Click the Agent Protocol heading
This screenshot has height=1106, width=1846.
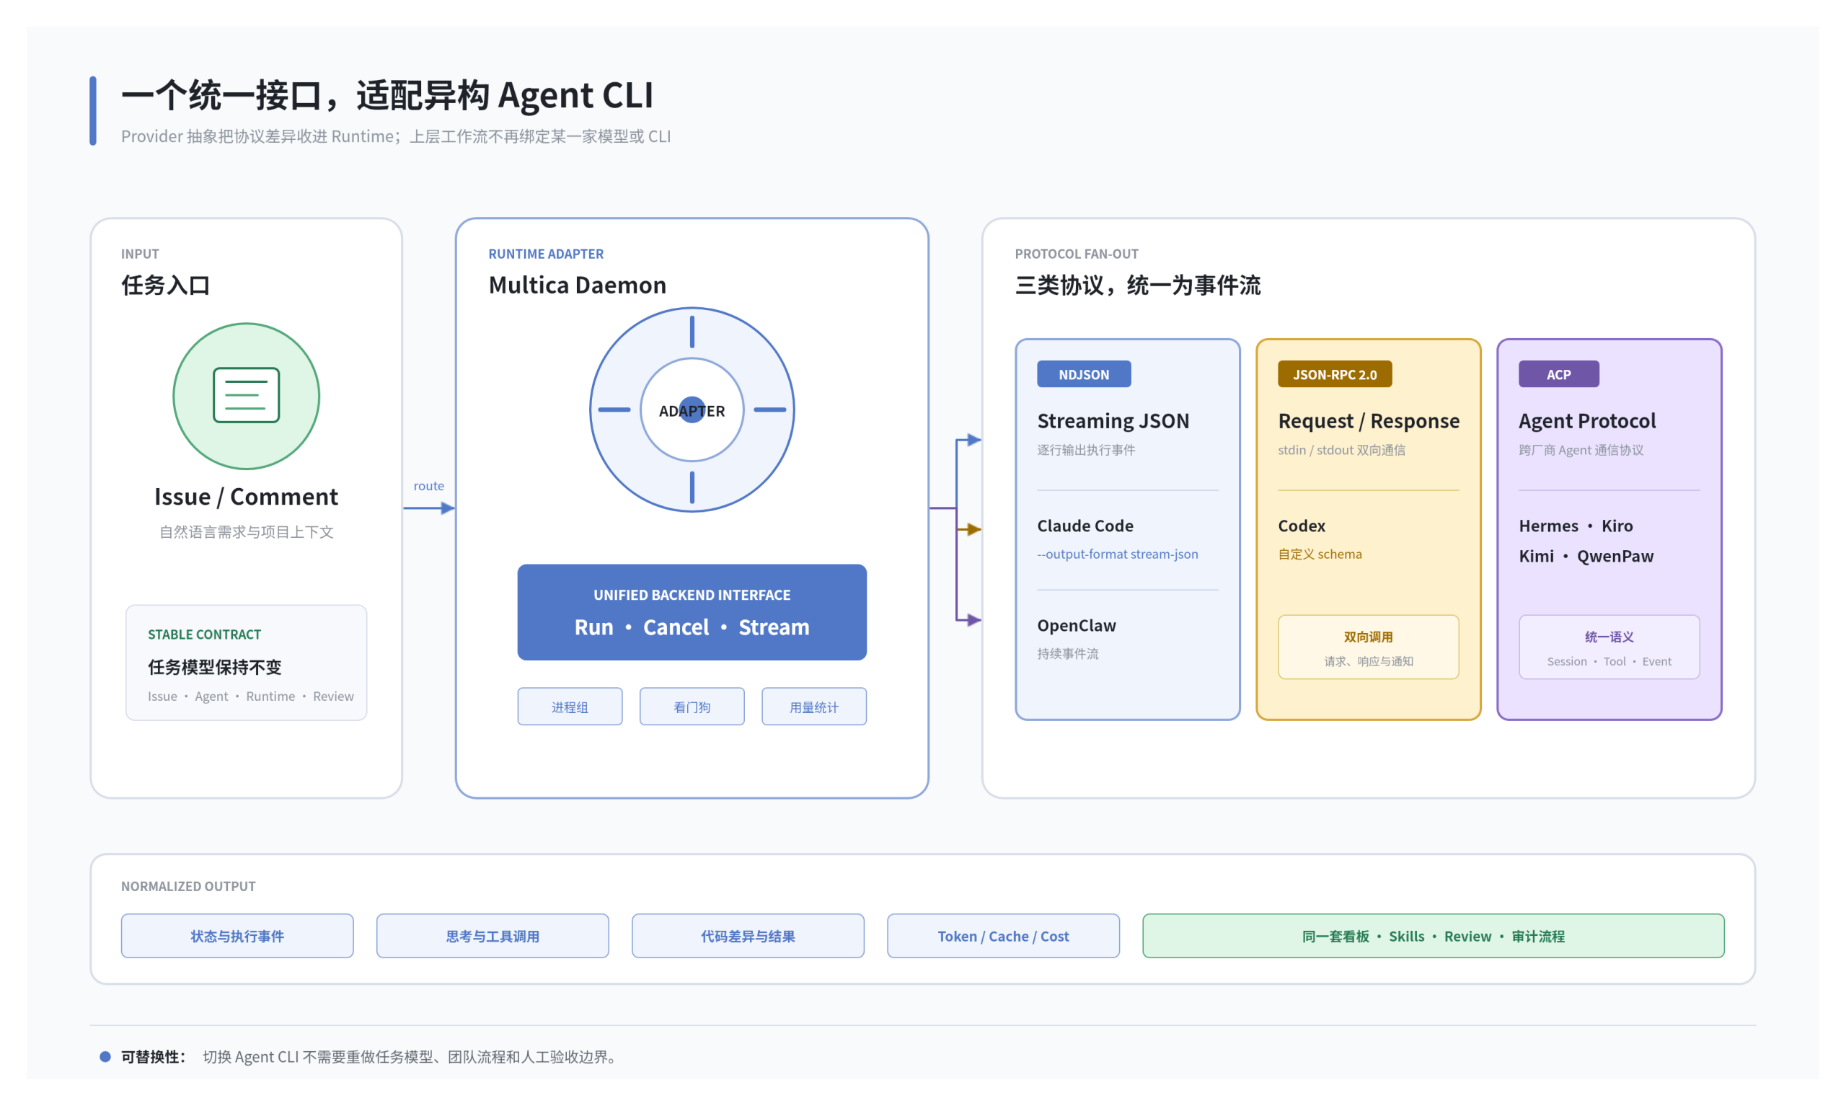(x=1586, y=421)
